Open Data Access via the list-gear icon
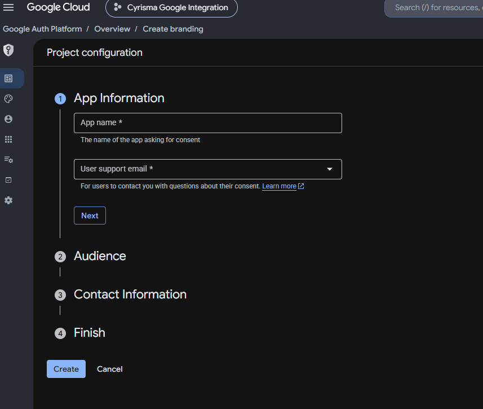The width and height of the screenshot is (483, 409). [x=8, y=160]
